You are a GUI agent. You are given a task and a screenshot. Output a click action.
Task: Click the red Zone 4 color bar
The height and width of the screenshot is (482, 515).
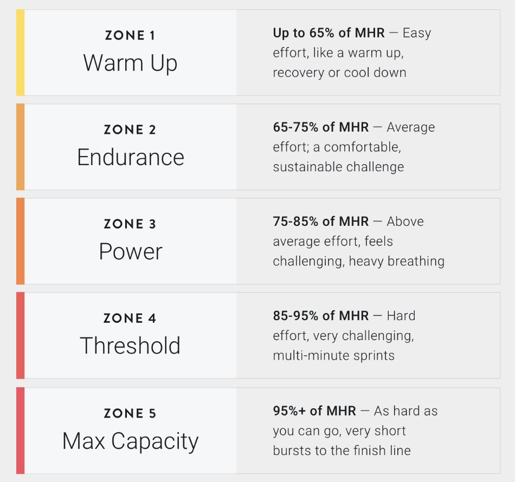click(20, 335)
